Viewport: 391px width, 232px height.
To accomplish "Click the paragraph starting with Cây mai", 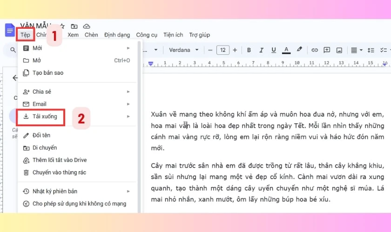I will click(x=267, y=182).
